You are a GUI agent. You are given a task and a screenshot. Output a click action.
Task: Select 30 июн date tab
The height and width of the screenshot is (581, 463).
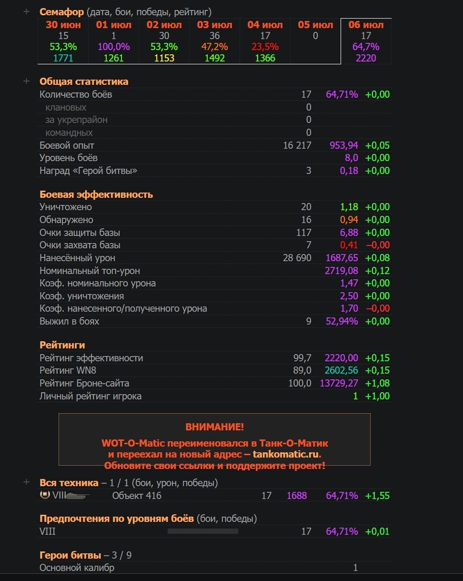[63, 41]
